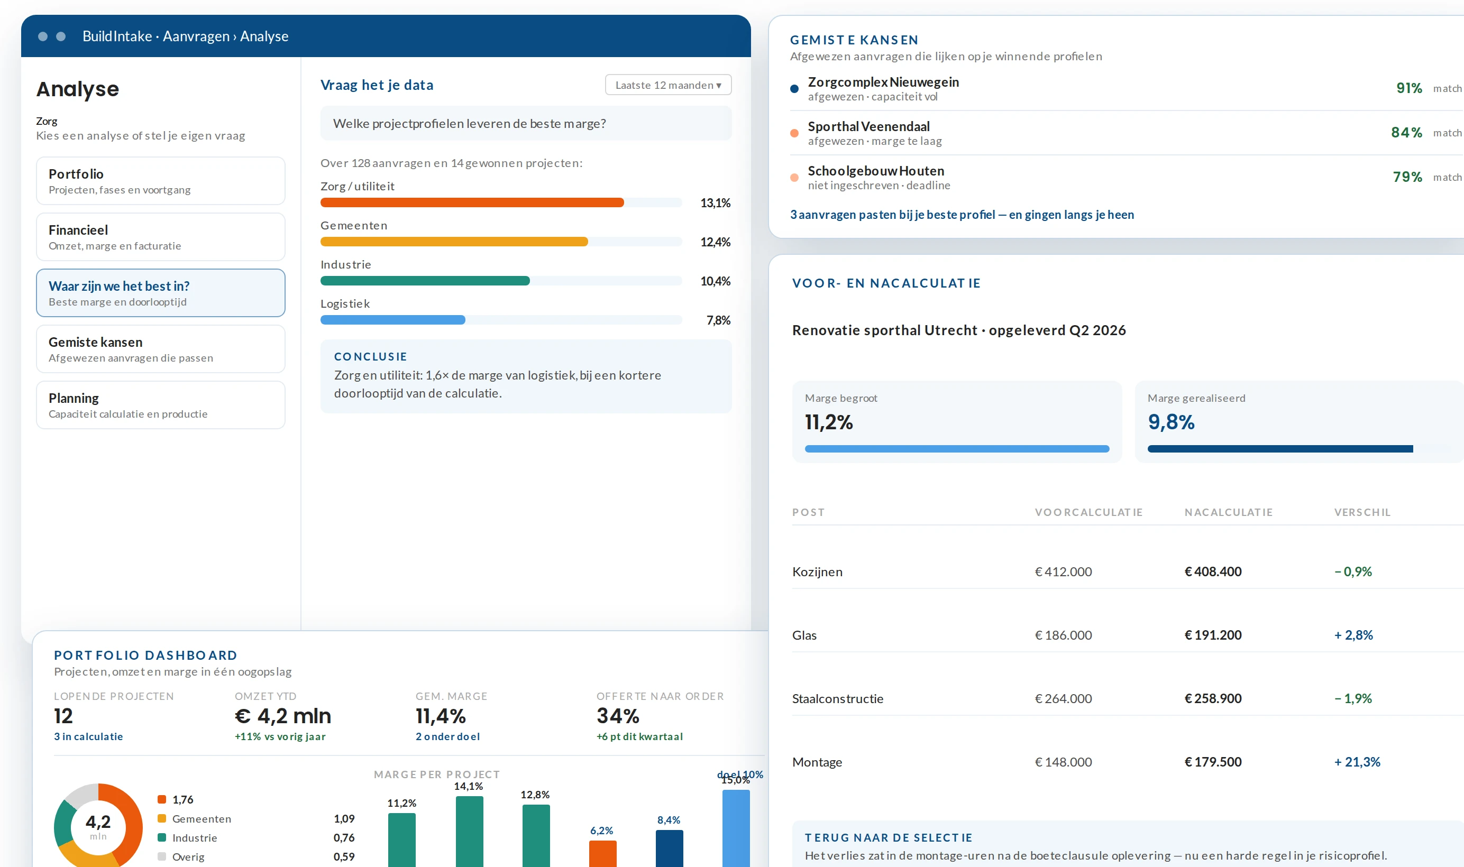Click the Overig legend color swatch

162,856
